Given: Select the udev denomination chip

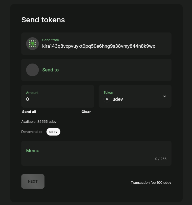Looking at the screenshot, I should [53, 132].
